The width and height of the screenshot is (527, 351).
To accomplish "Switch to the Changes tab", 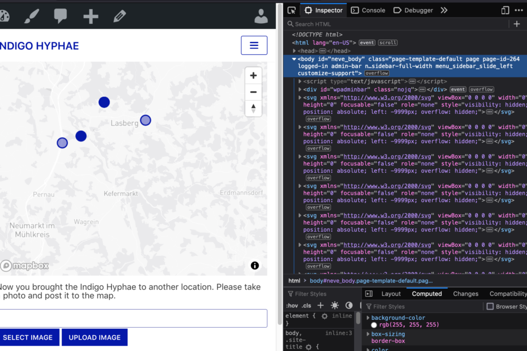I will pyautogui.click(x=465, y=294).
